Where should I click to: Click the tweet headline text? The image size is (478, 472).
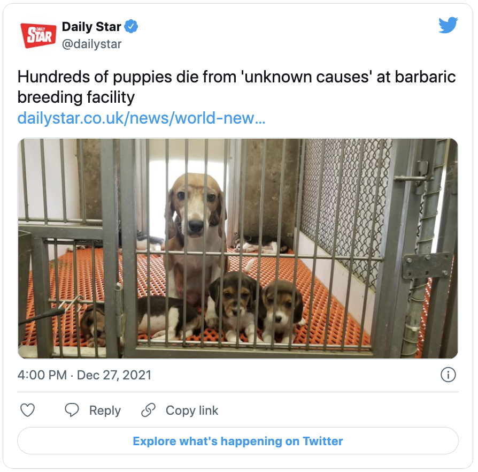(x=236, y=87)
